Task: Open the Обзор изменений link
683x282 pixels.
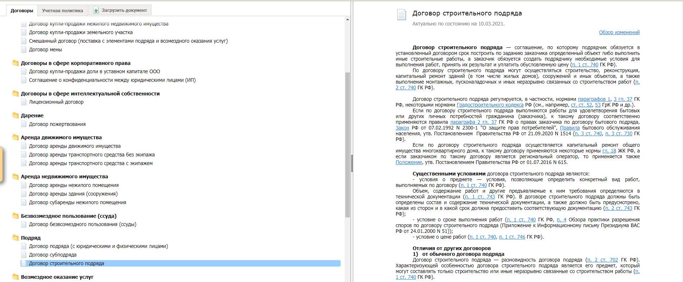Action: 619,32
